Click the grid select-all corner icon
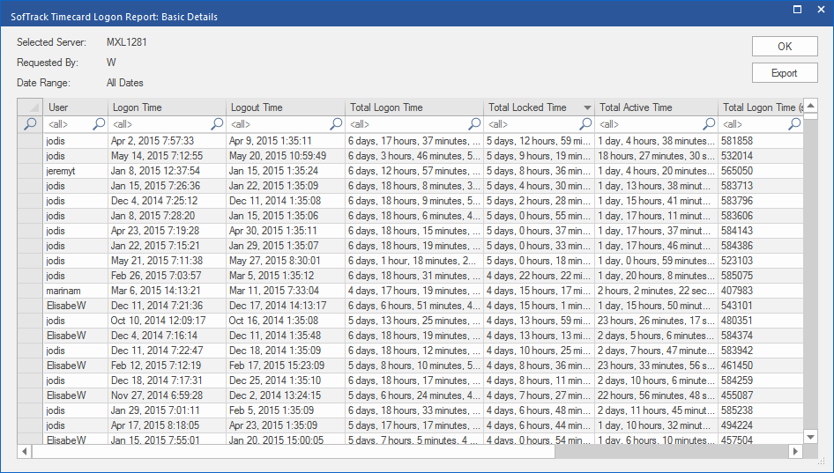834x473 pixels. (31, 107)
